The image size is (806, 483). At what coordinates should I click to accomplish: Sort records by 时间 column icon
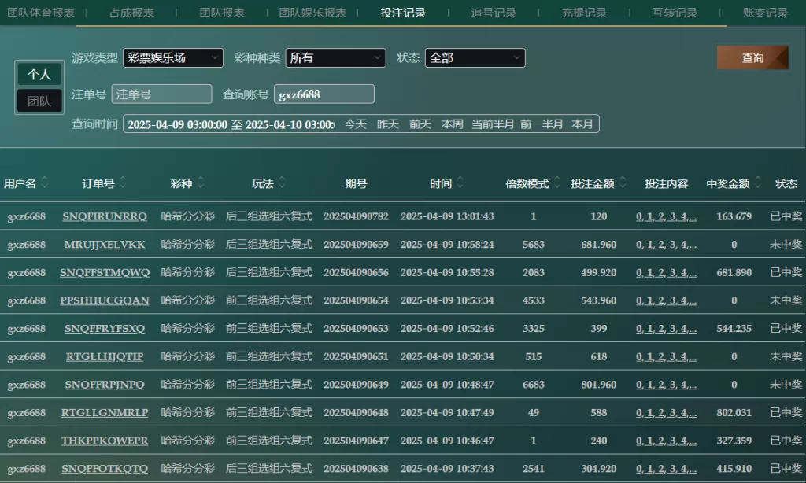pyautogui.click(x=460, y=183)
